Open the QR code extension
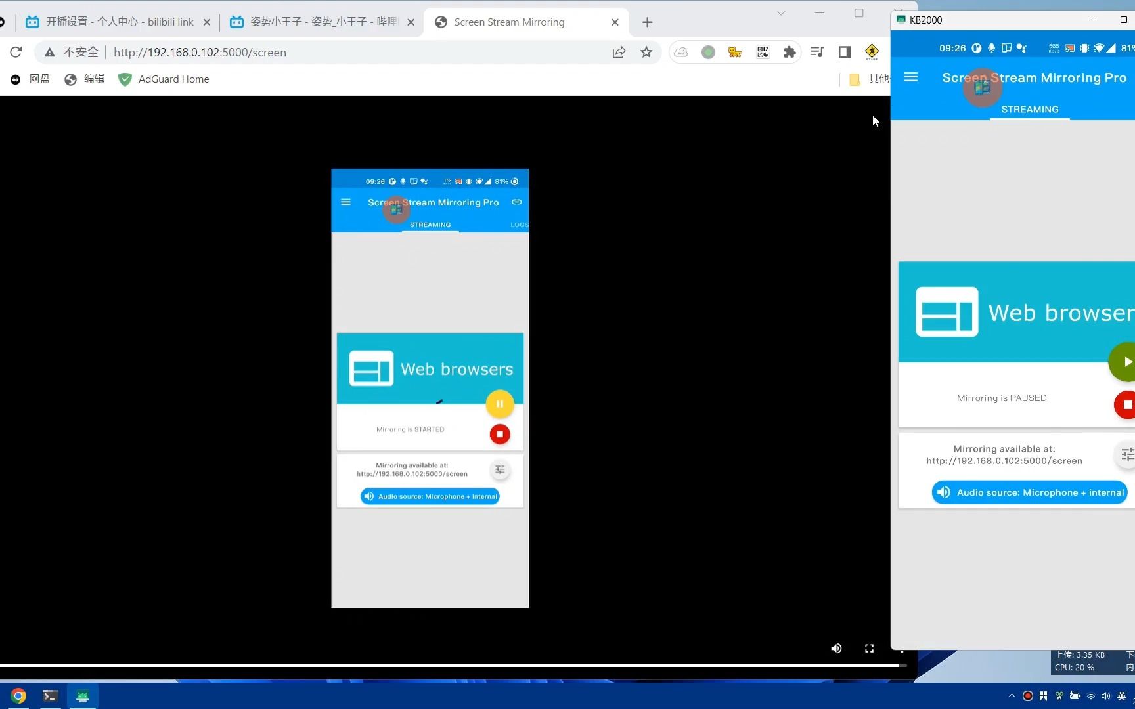Viewport: 1135px width, 709px height. click(763, 53)
